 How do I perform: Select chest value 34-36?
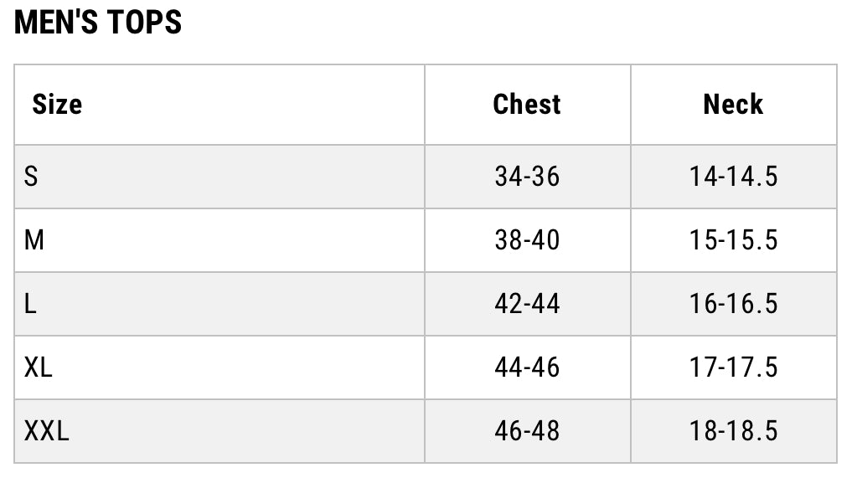(x=527, y=177)
